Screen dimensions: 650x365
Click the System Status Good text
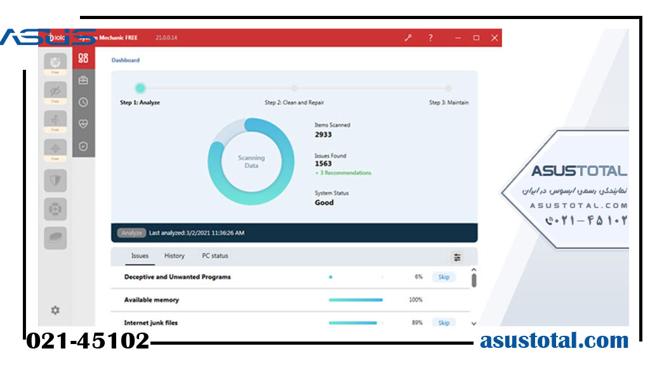click(324, 203)
